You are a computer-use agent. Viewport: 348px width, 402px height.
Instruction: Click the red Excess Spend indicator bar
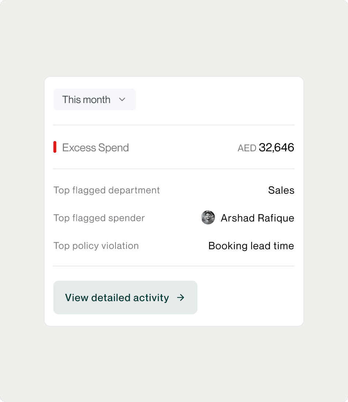point(55,147)
